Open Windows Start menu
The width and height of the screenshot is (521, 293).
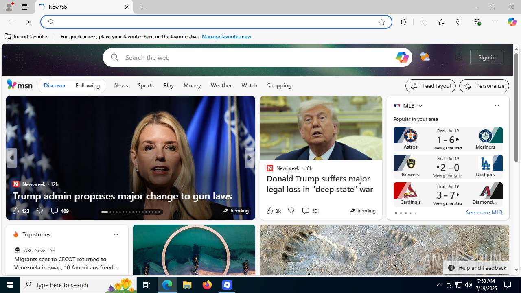coord(10,285)
